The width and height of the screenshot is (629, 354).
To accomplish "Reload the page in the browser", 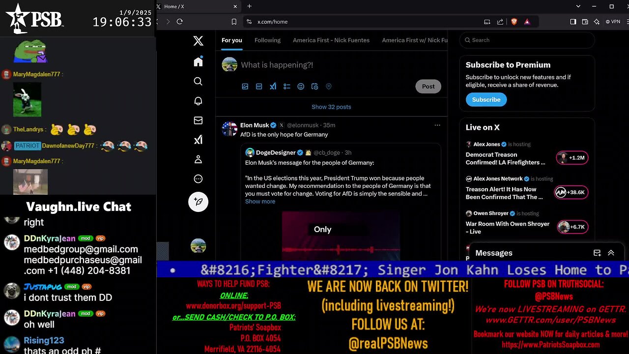I will 179,22.
